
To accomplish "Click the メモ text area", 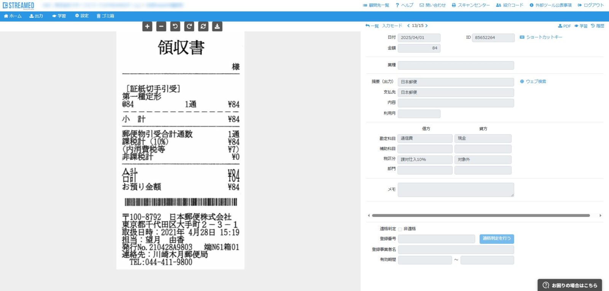I will pos(456,190).
